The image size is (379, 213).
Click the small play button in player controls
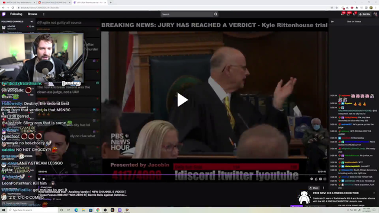click(x=40, y=179)
